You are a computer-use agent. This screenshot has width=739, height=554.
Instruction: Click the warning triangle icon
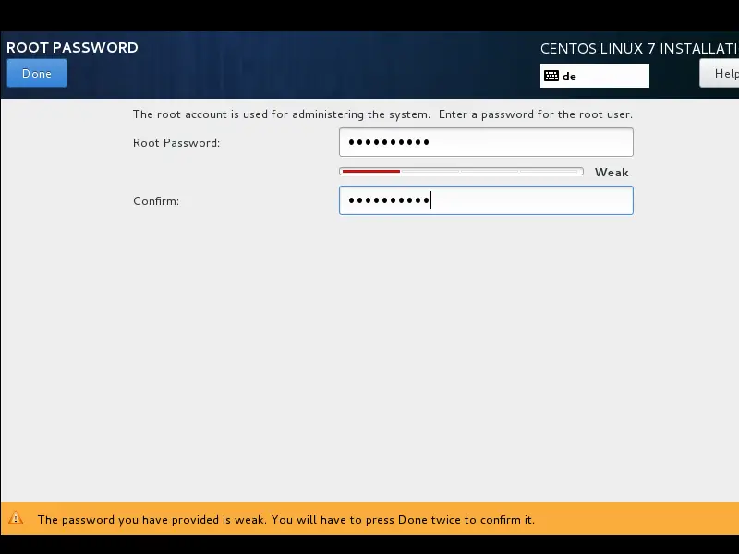point(16,518)
